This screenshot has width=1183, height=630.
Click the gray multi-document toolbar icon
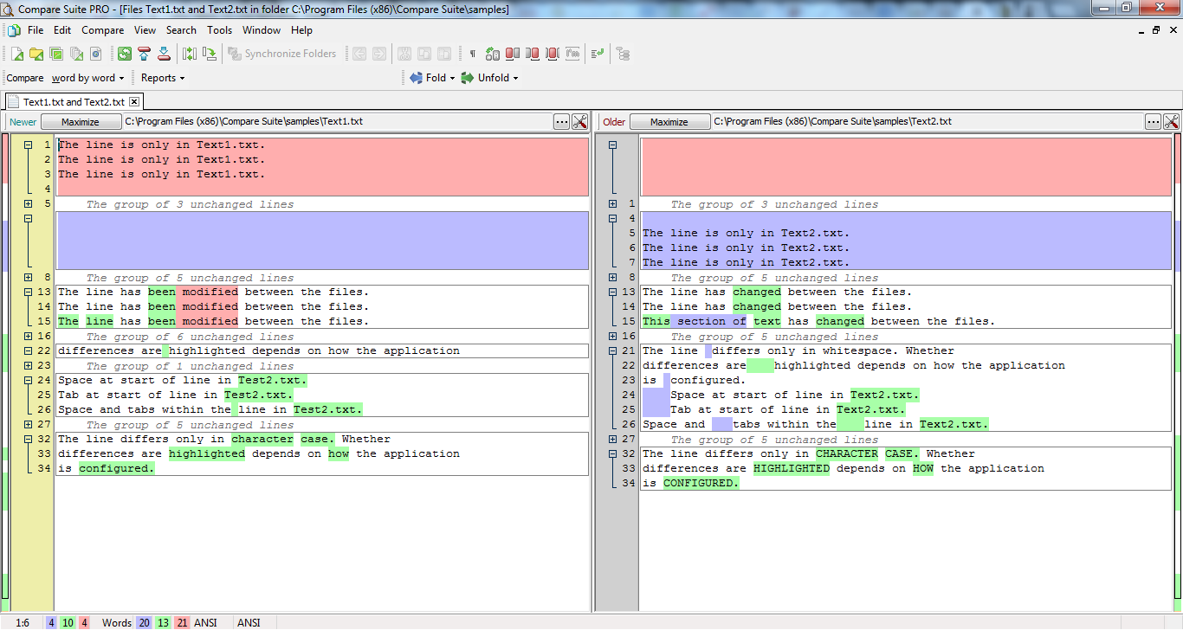[76, 54]
